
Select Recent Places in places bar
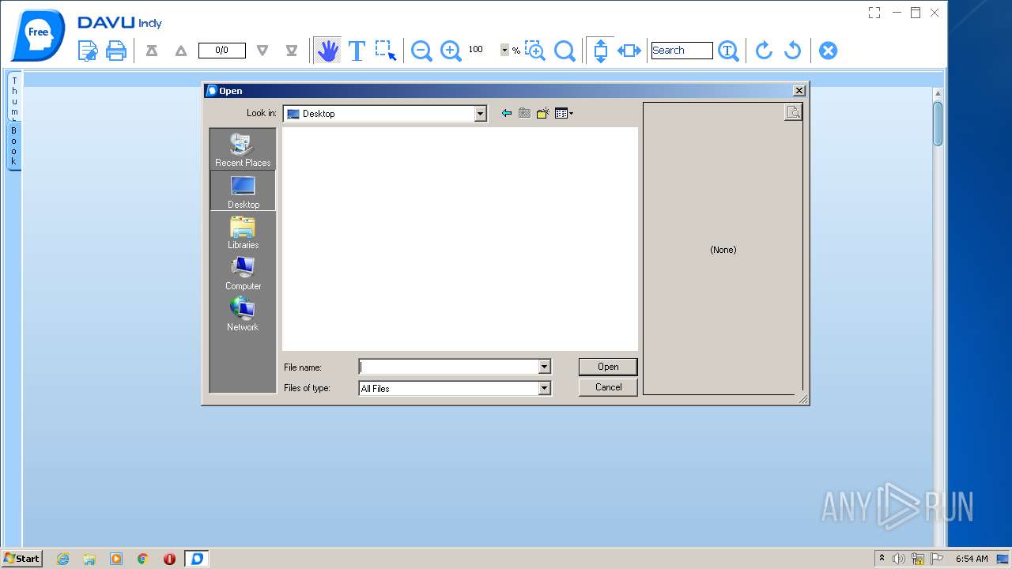[x=243, y=149]
